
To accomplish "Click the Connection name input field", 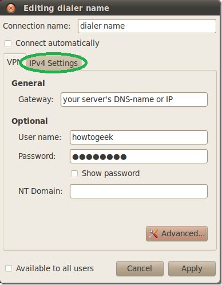I will coord(147,26).
